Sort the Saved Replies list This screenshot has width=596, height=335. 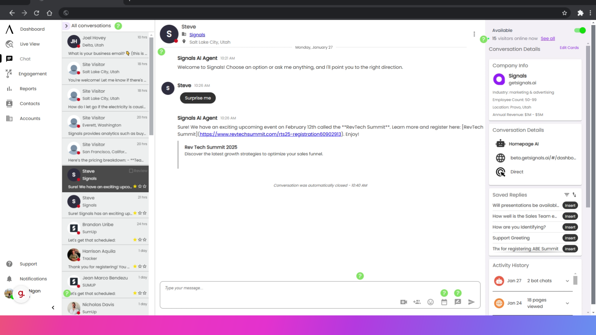575,194
